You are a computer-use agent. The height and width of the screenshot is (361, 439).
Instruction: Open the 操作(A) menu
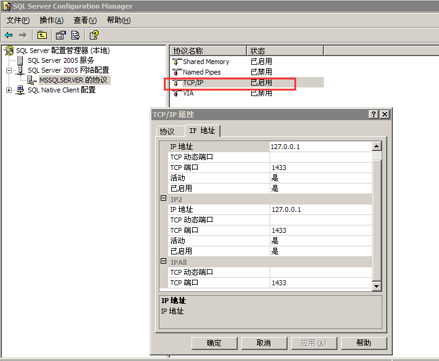pos(51,20)
